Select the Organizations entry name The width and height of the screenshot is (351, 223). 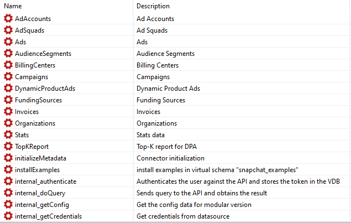[x=35, y=123]
